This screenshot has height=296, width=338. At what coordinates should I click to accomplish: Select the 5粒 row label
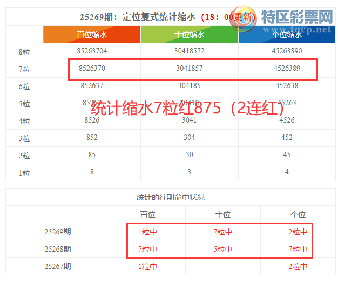point(24,104)
